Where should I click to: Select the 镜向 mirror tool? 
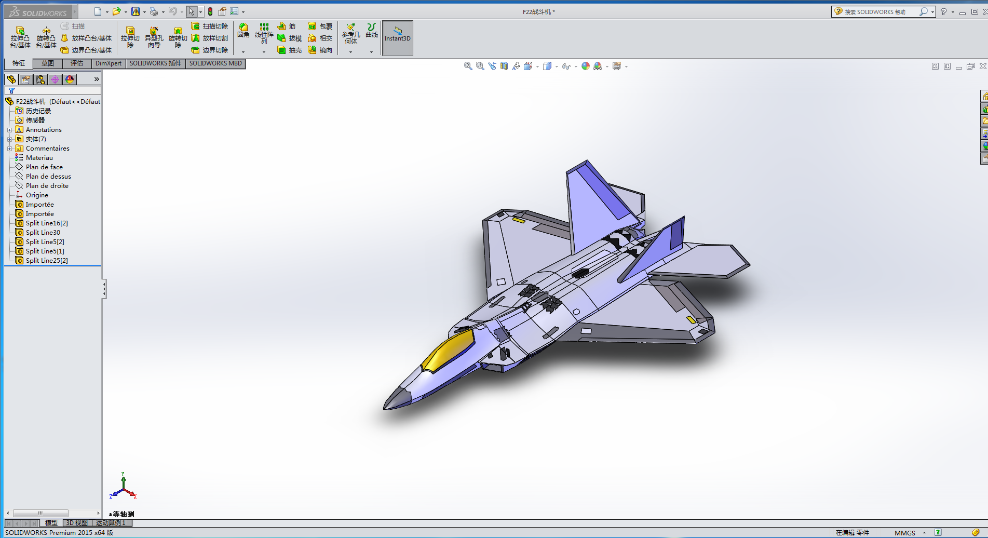point(320,50)
